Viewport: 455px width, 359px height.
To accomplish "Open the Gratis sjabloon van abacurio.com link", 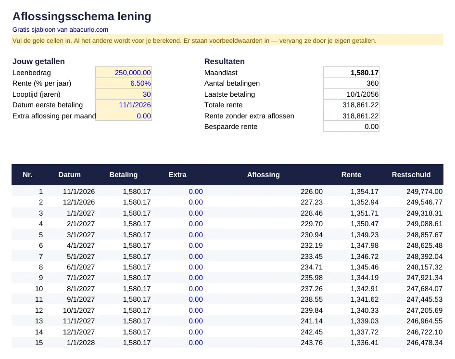I will click(60, 30).
